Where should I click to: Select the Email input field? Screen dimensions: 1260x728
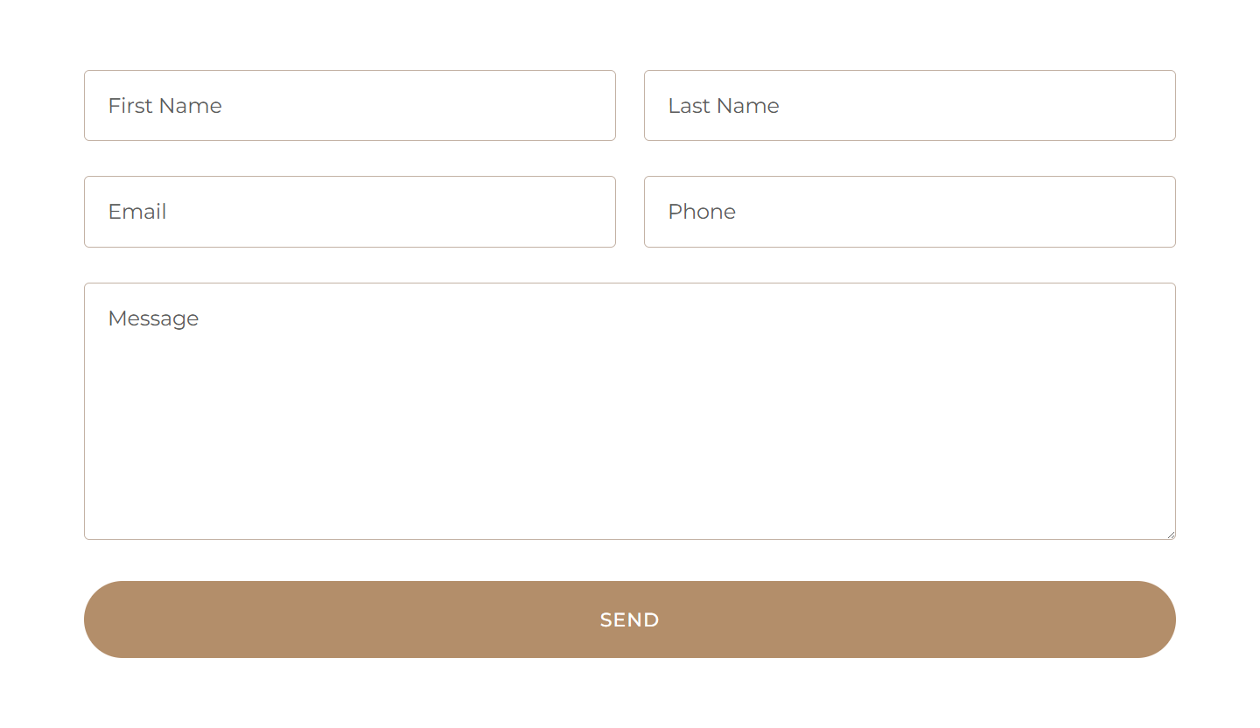(350, 212)
